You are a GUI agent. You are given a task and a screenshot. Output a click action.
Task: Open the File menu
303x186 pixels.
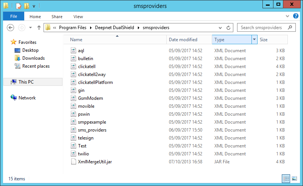tap(14, 17)
